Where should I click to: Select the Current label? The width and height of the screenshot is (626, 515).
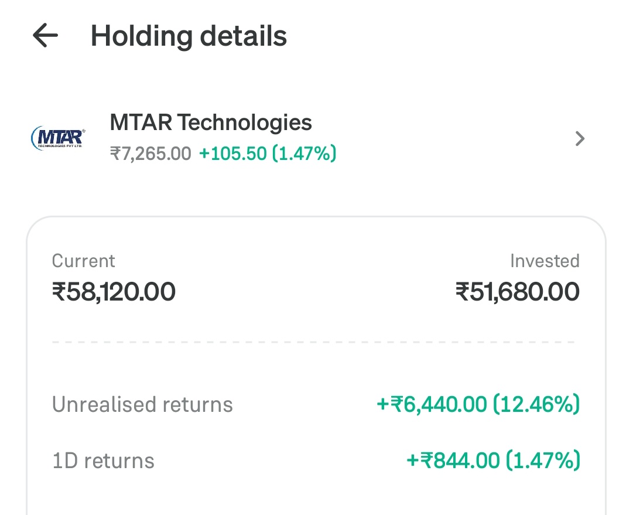(x=83, y=261)
